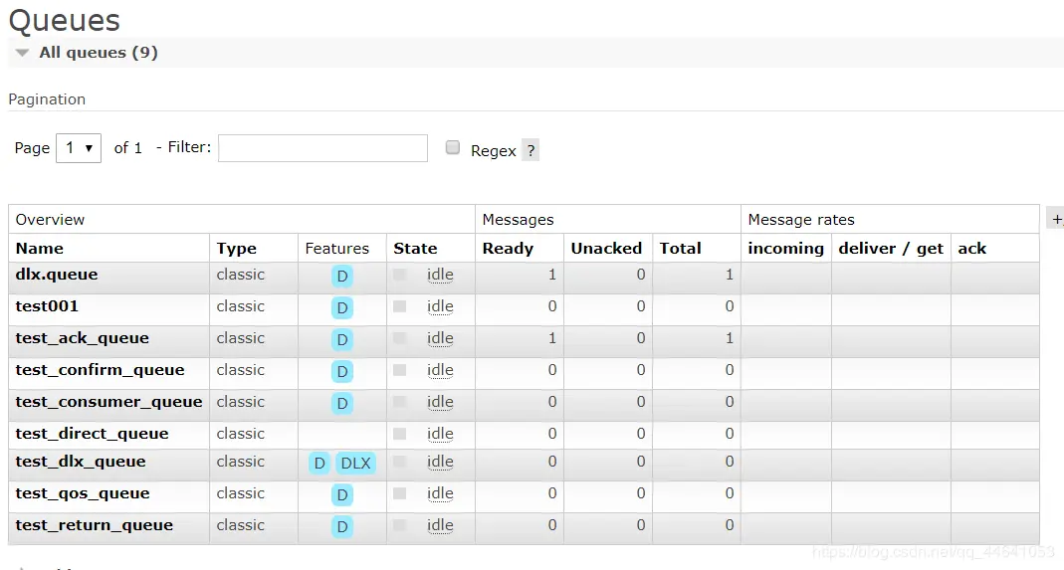Click the state indicator for test_direct_queue
1064x570 pixels.
click(400, 434)
